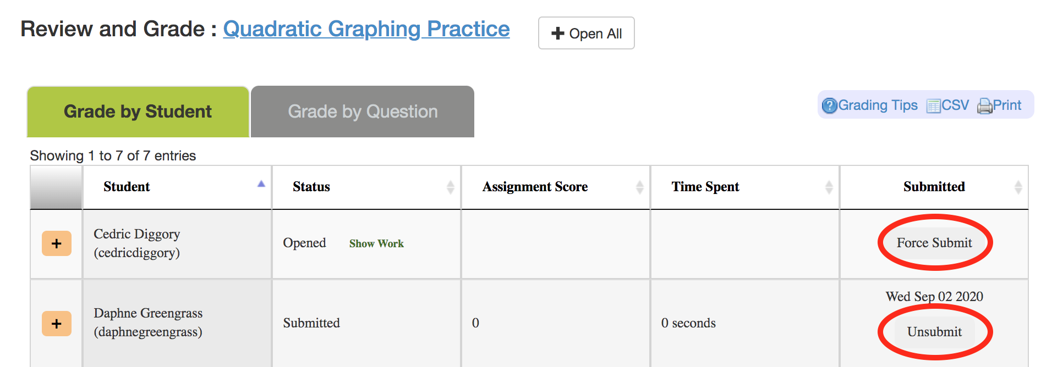This screenshot has height=367, width=1041.
Task: Force Submit Cedric Diggory's assignment
Action: click(934, 243)
